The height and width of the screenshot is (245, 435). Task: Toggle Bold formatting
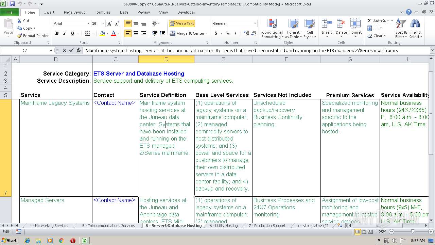(57, 33)
